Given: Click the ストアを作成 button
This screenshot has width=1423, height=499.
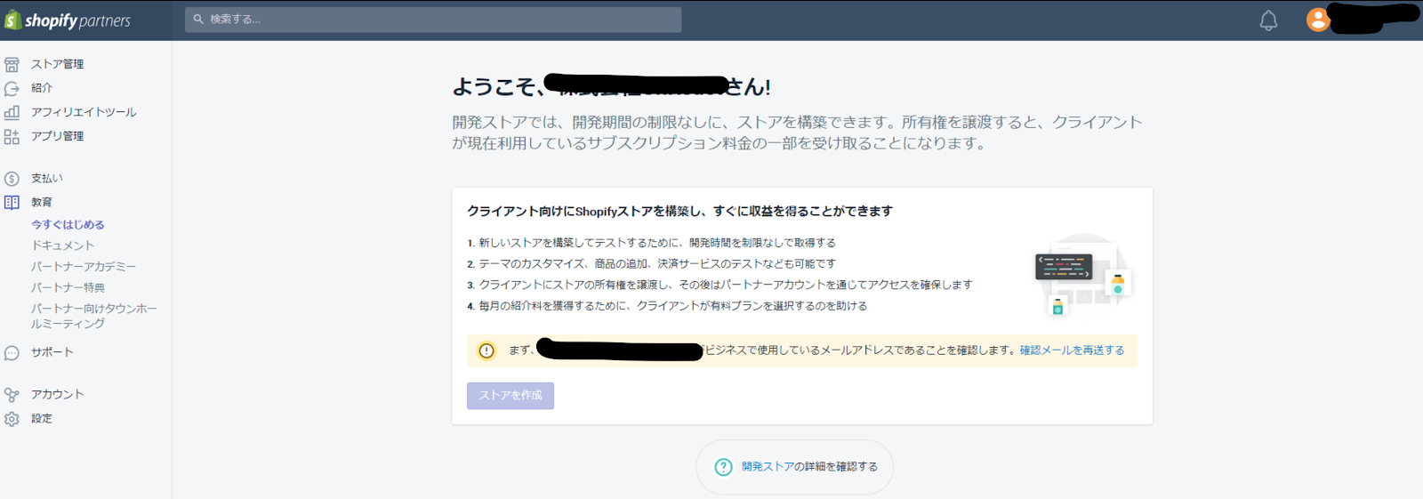Looking at the screenshot, I should [511, 396].
